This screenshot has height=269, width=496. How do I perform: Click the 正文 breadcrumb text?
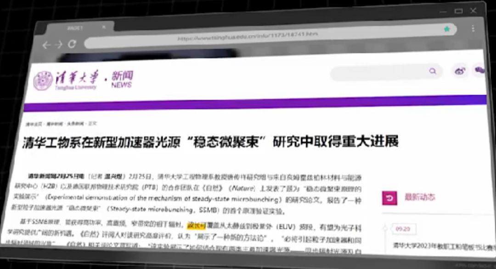pyautogui.click(x=92, y=123)
